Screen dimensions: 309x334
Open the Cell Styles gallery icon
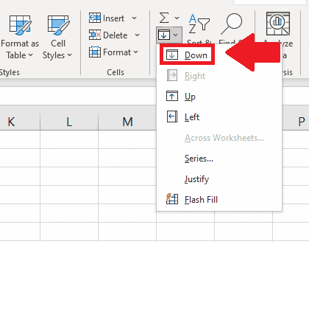coord(59,25)
